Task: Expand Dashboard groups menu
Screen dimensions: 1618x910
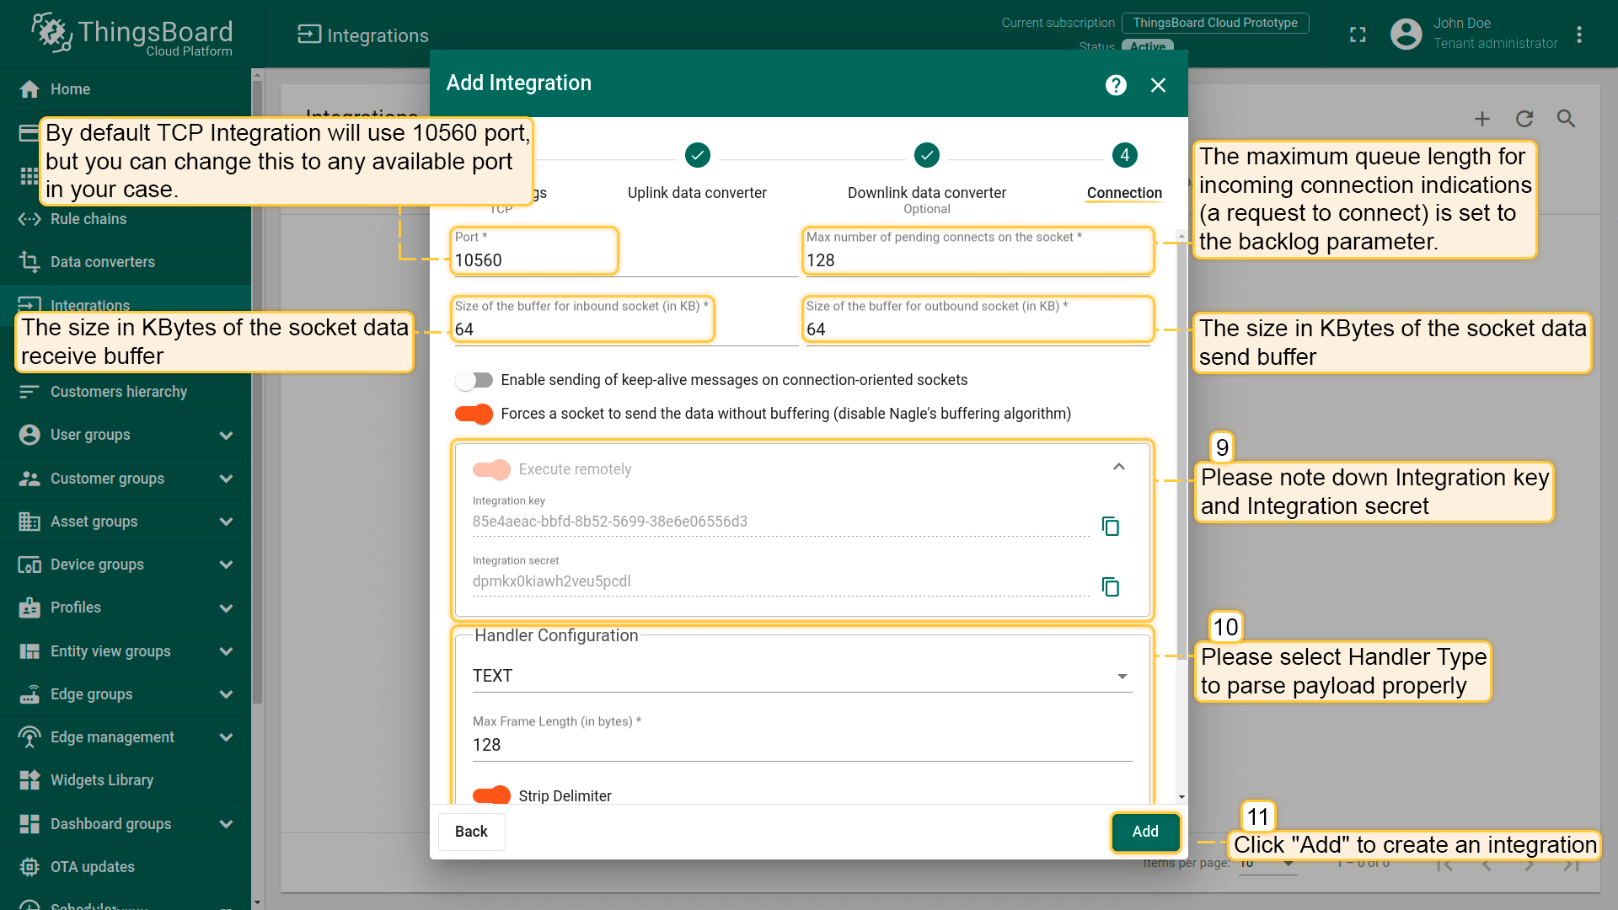Action: tap(226, 824)
